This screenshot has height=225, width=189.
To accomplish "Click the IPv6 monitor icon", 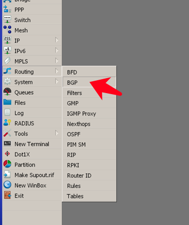I will [7, 51].
